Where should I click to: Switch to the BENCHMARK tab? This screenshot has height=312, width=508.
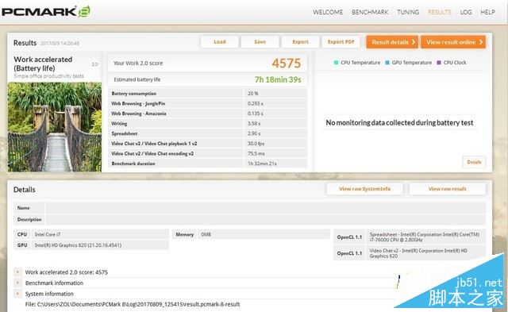pos(370,13)
